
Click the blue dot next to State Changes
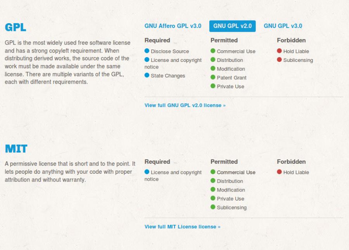tap(147, 75)
